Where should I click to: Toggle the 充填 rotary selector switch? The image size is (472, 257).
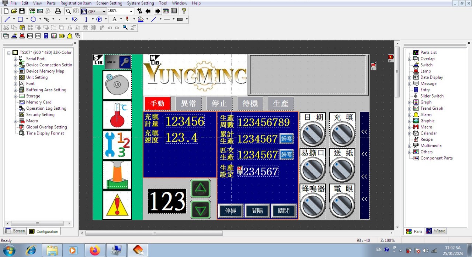[x=343, y=134]
